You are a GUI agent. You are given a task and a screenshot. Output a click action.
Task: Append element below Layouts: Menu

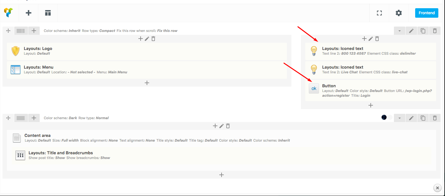pyautogui.click(x=147, y=83)
